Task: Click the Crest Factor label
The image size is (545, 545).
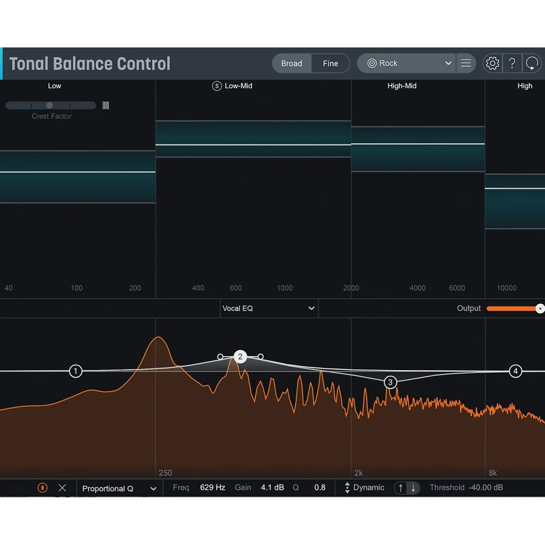Action: pyautogui.click(x=52, y=116)
